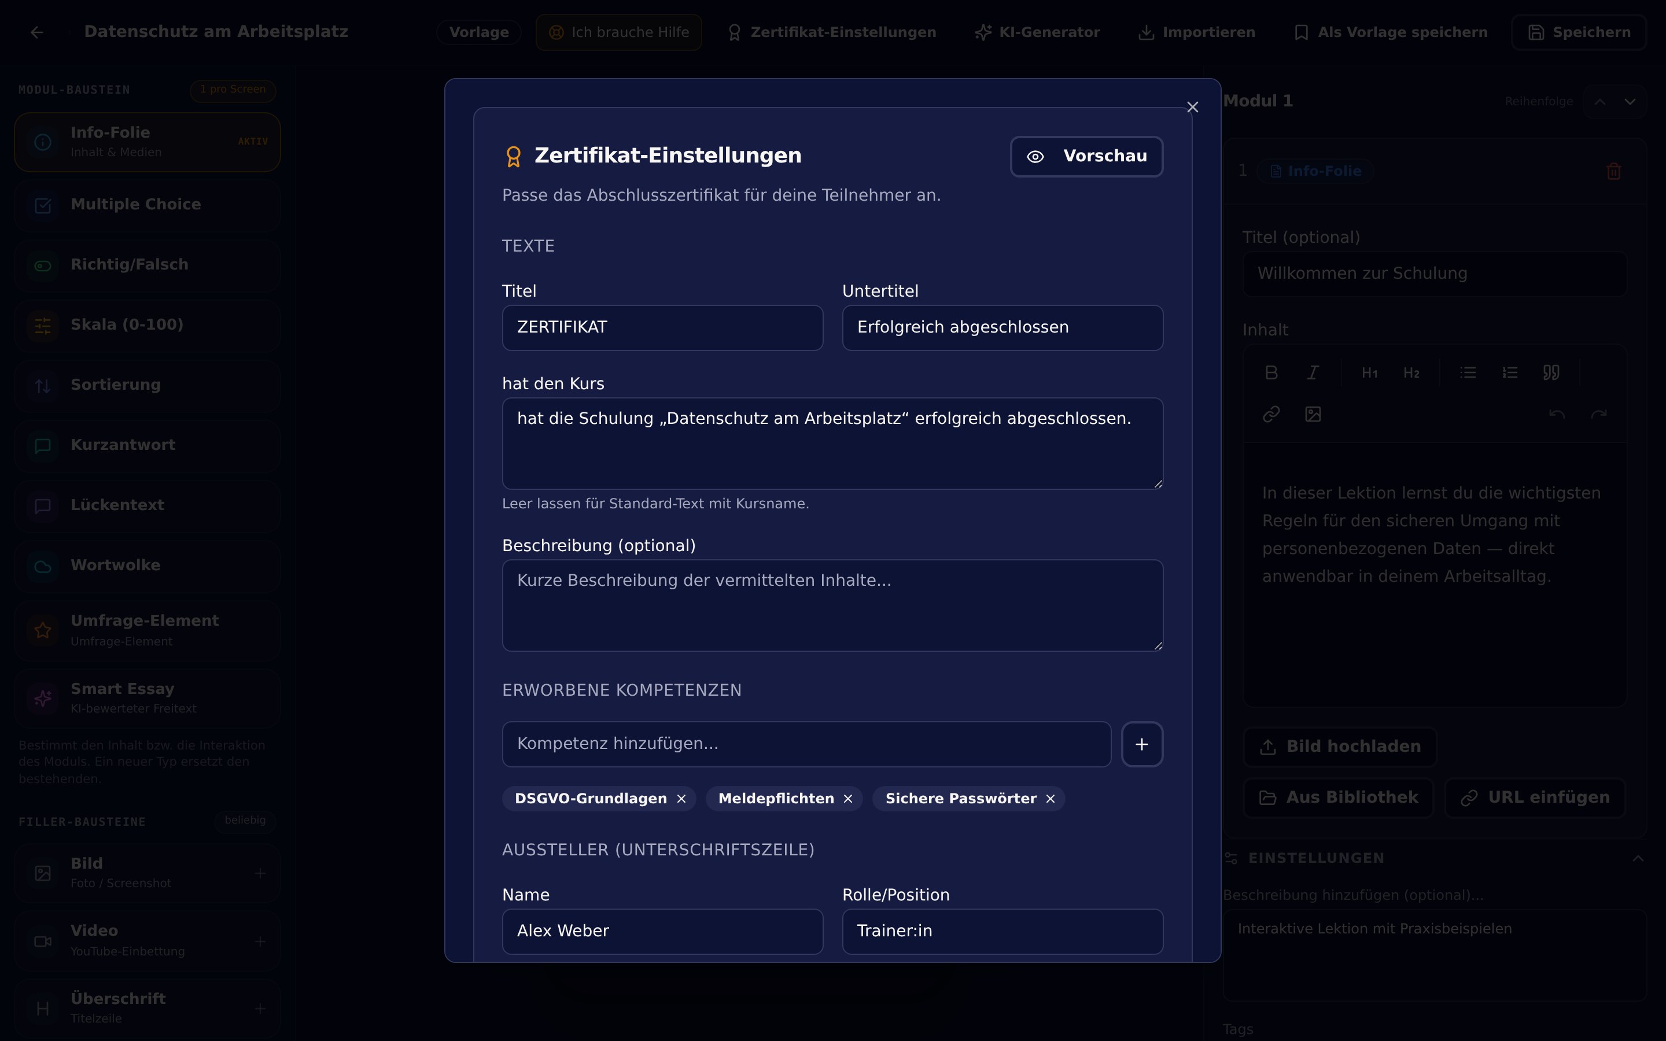Click 'Als Vorlage speichern'
This screenshot has height=1041, width=1666.
pos(1391,32)
